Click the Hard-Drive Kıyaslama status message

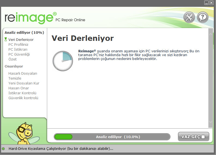click(x=61, y=149)
